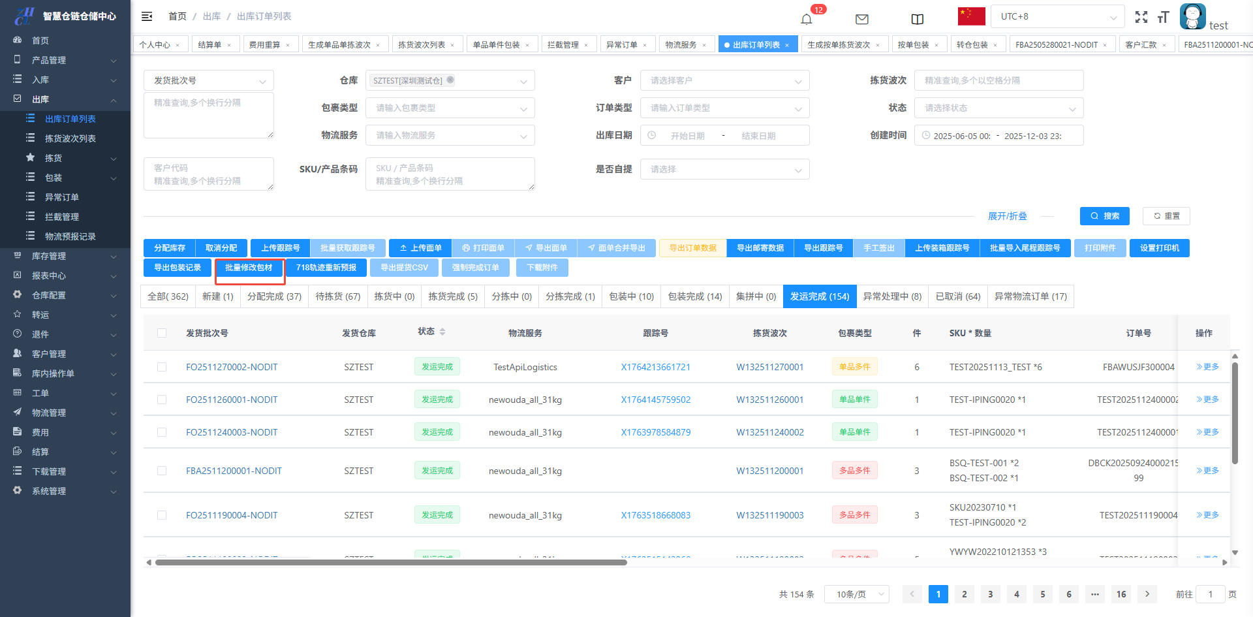
Task: Click the 拣货波次 input field
Action: click(998, 80)
